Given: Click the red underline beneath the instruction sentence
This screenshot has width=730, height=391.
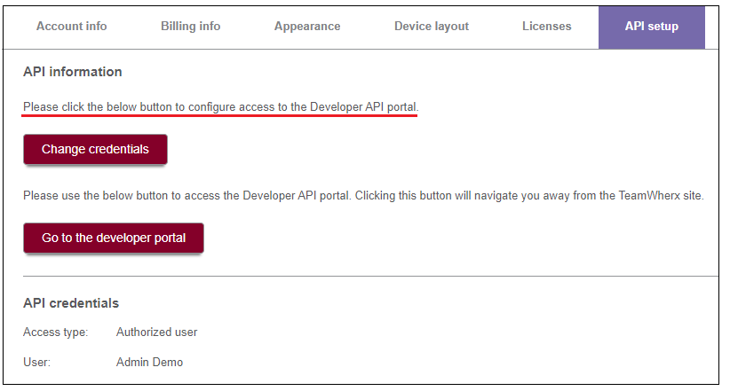Looking at the screenshot, I should pos(220,116).
